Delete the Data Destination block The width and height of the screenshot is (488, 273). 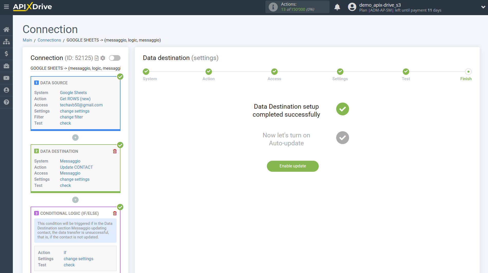click(x=115, y=151)
